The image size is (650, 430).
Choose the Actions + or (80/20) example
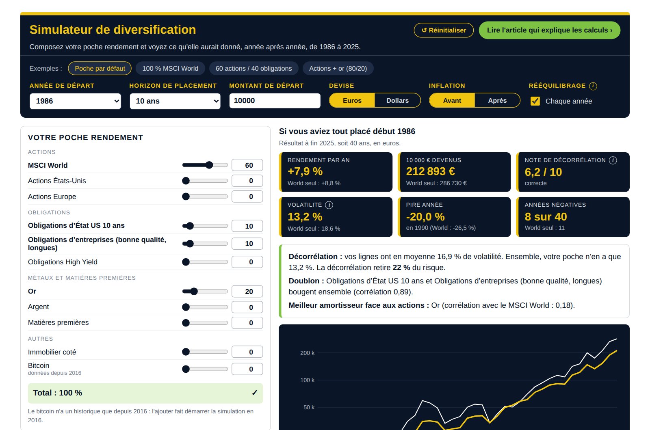tap(338, 69)
